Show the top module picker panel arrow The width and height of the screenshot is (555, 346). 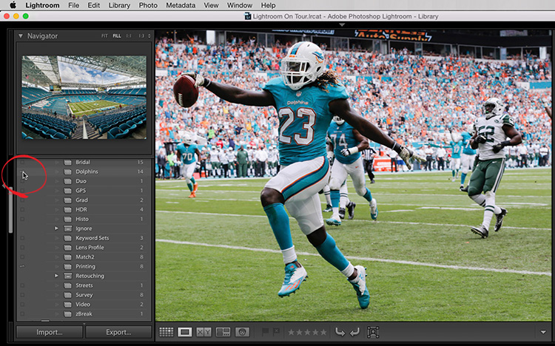click(342, 24)
